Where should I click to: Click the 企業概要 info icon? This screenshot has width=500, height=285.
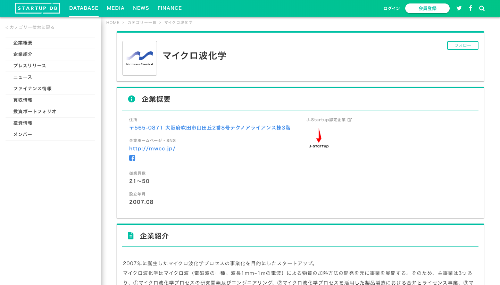tap(132, 99)
